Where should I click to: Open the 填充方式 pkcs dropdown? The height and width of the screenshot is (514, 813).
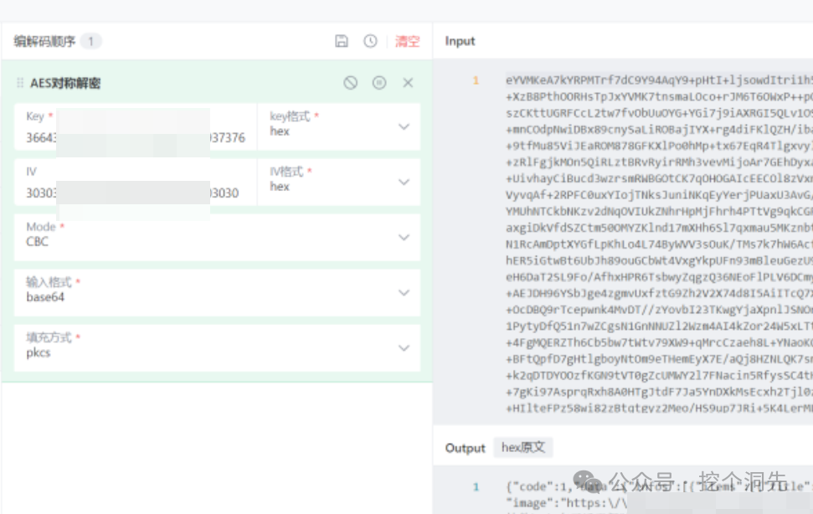pyautogui.click(x=217, y=348)
